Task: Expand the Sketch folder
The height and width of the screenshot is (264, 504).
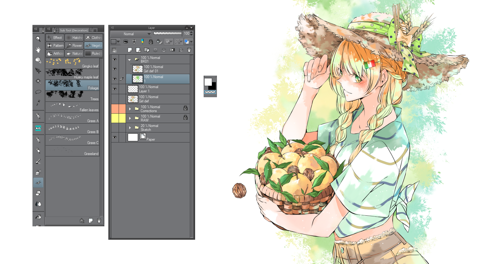Action: point(130,128)
